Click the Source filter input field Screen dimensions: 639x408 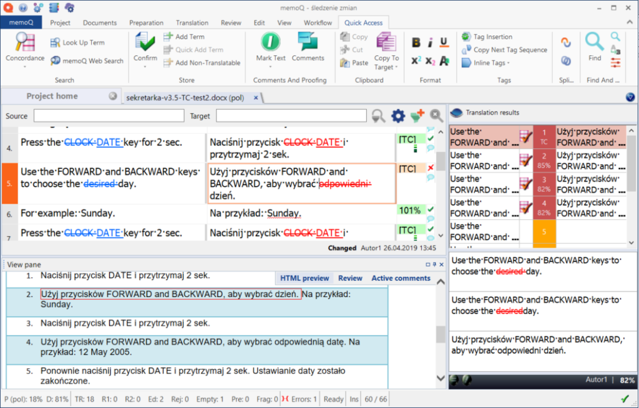pos(109,116)
